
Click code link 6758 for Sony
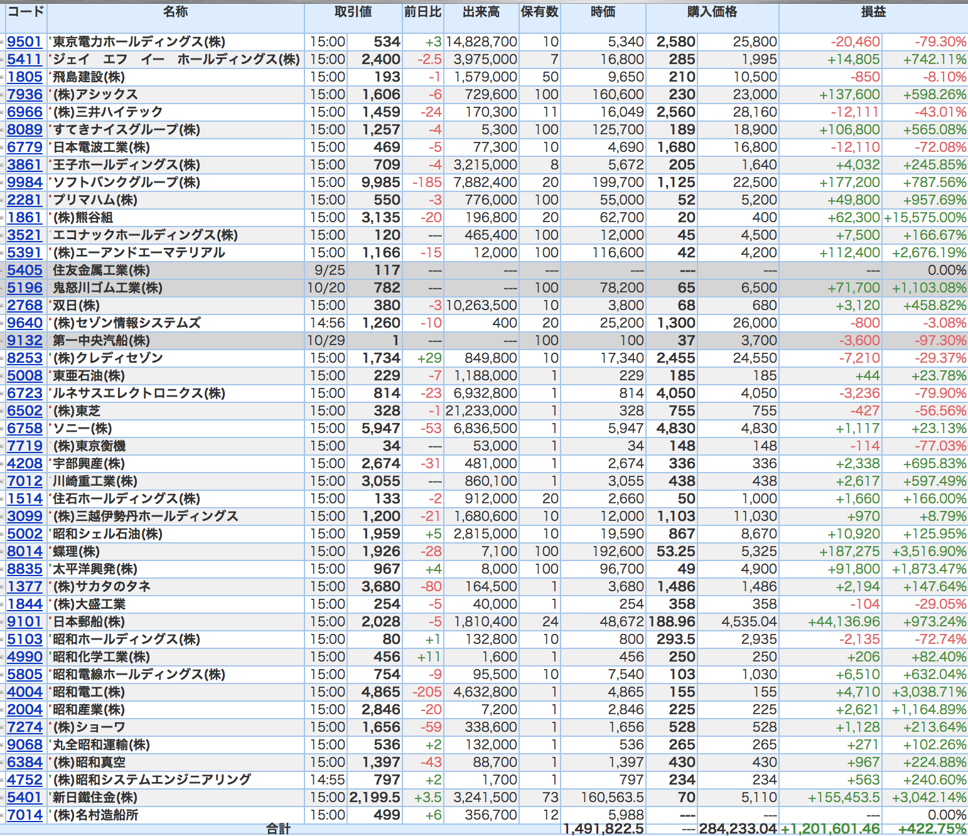coord(24,428)
